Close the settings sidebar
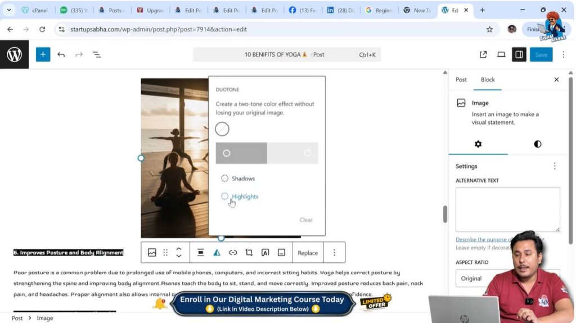576x323 pixels. [x=556, y=80]
